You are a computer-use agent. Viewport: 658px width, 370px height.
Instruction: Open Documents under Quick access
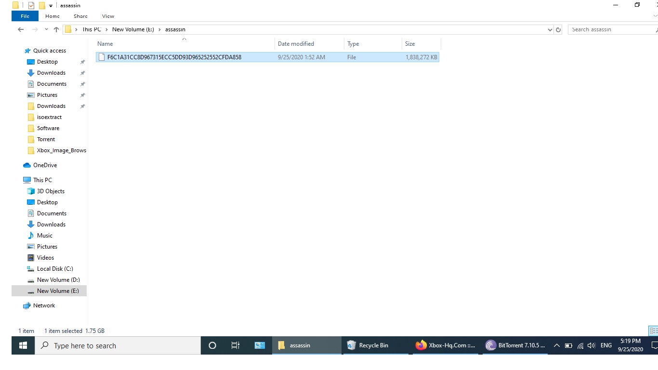coord(52,84)
